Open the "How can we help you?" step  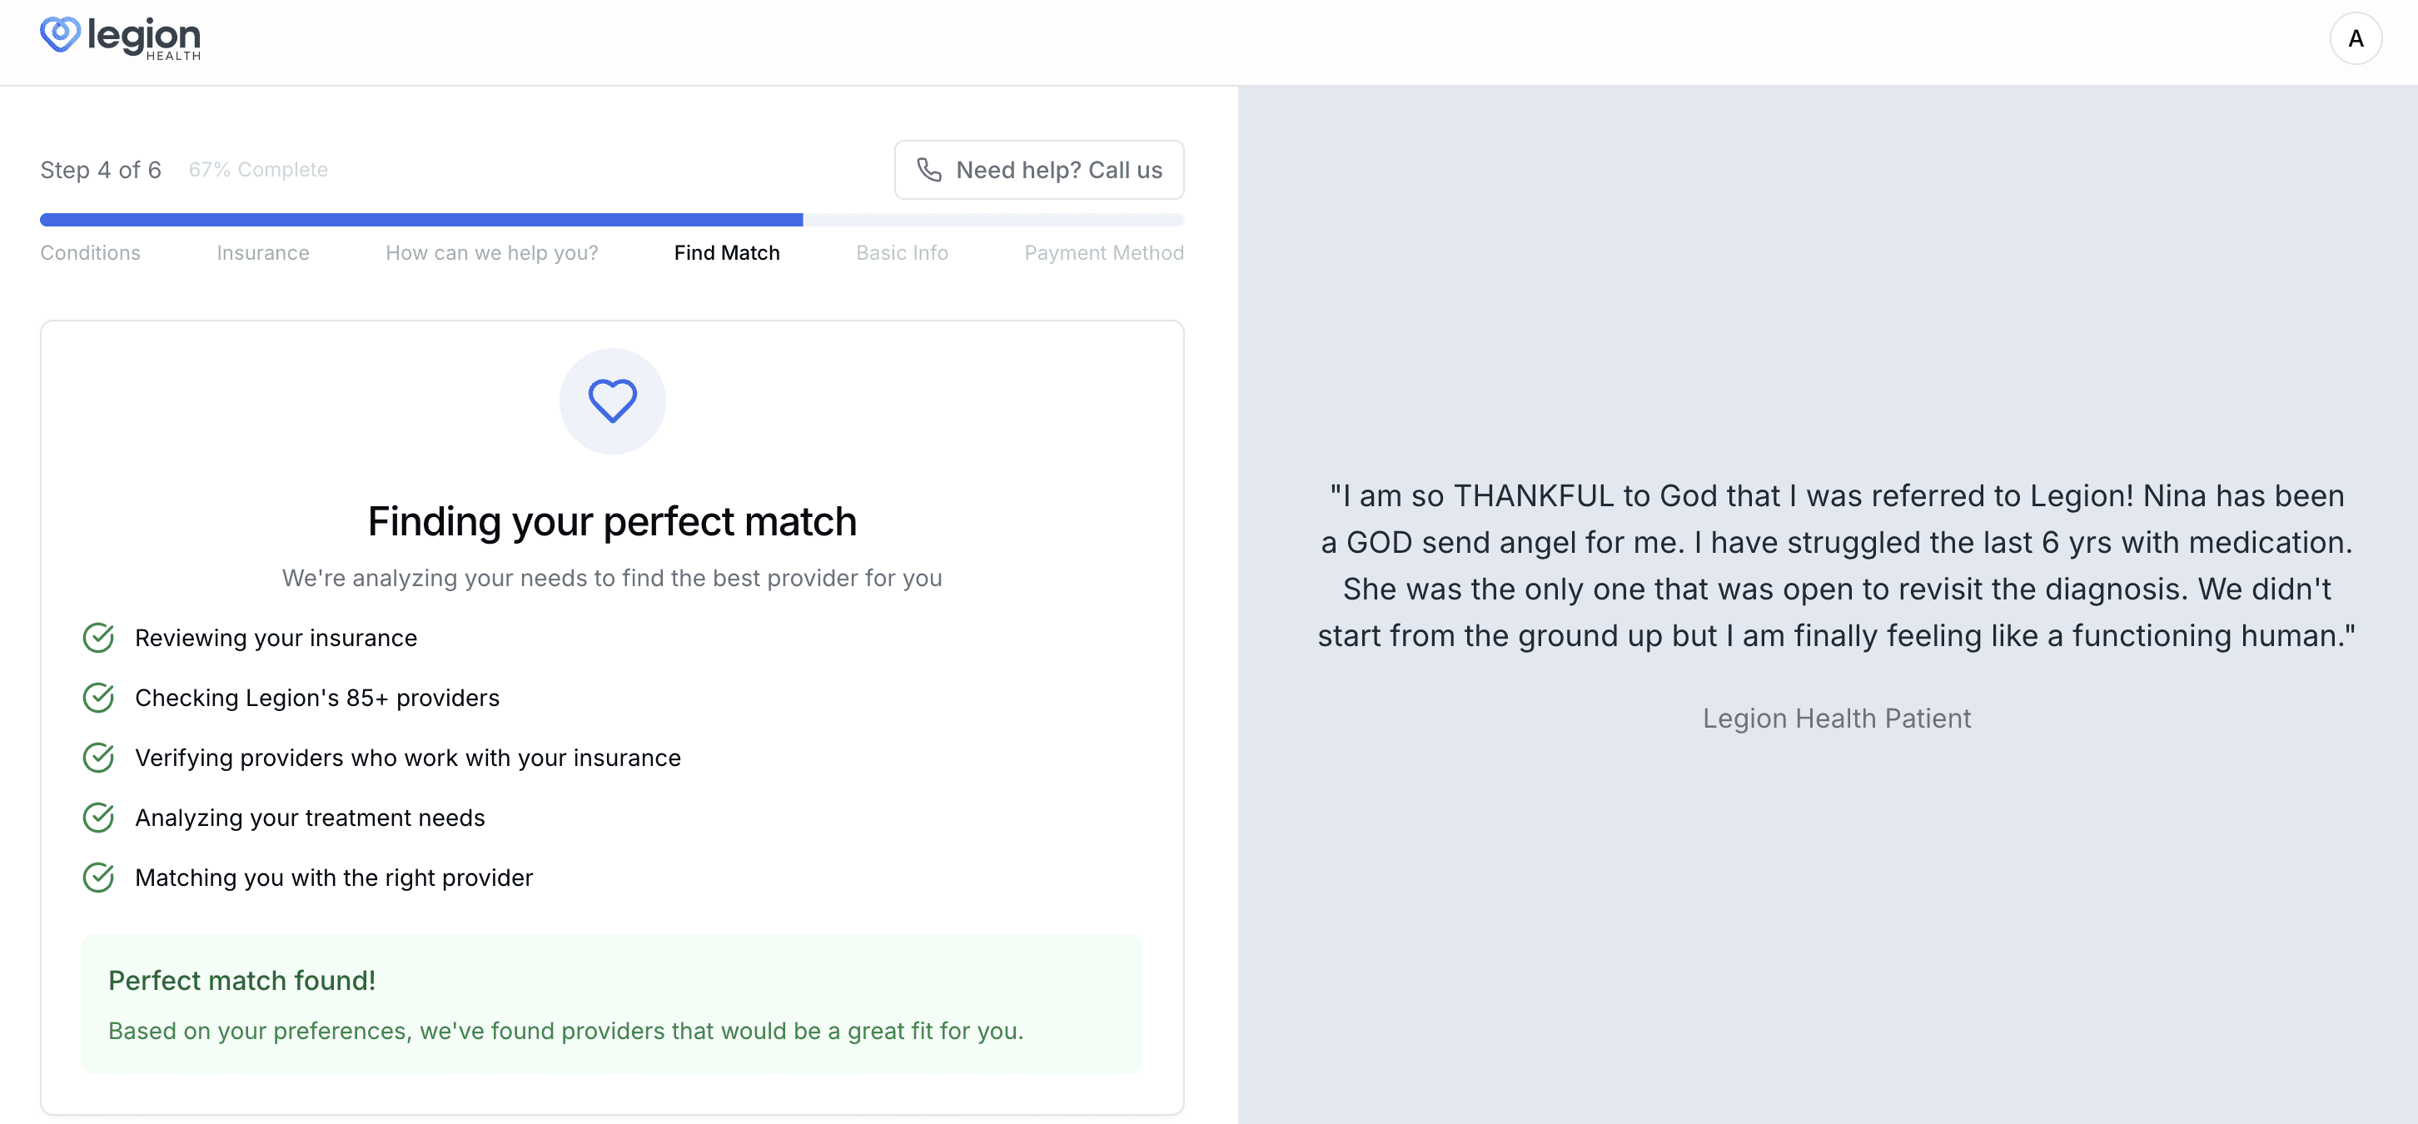[x=491, y=252]
